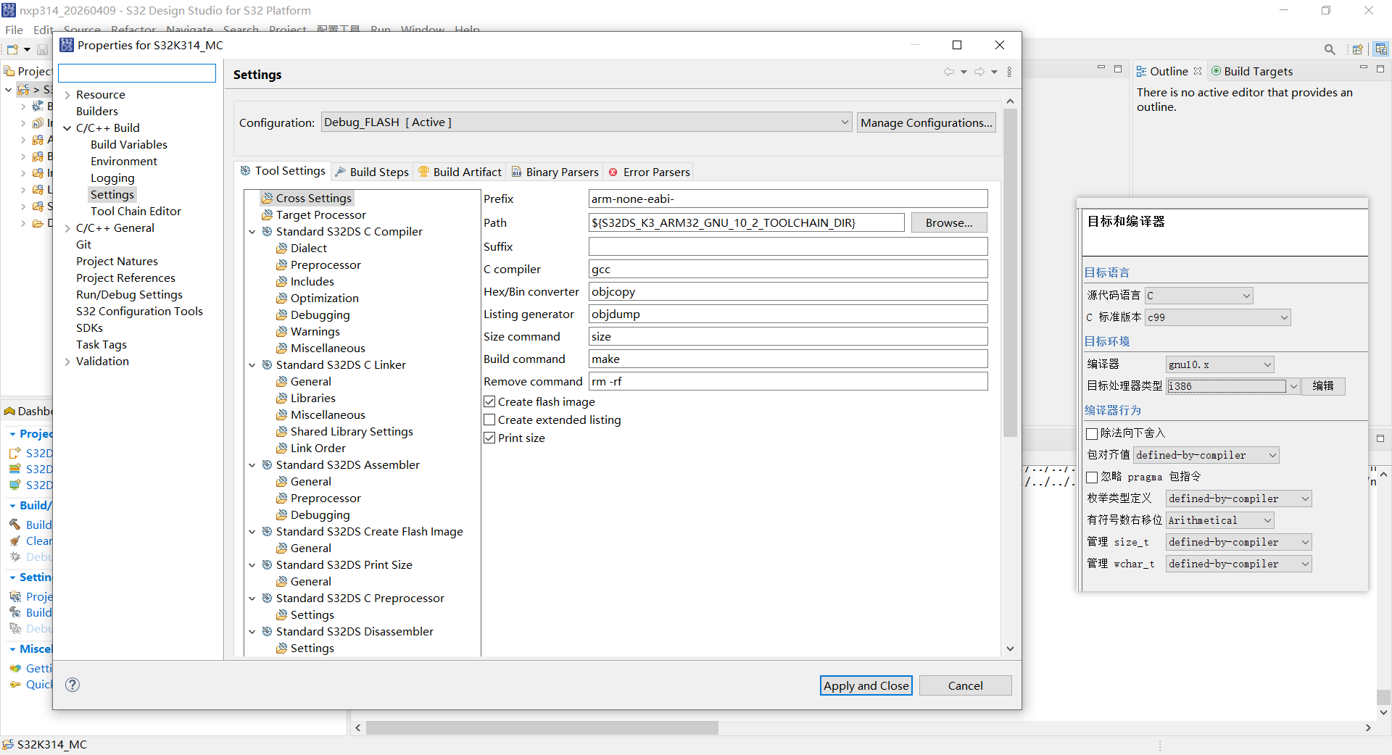1392x755 pixels.
Task: Click the Warnings page icon
Action: pyautogui.click(x=281, y=331)
